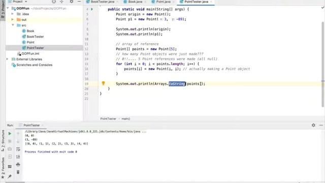Click the dump threads camera icon
This screenshot has height=183, width=325.
click(10, 149)
